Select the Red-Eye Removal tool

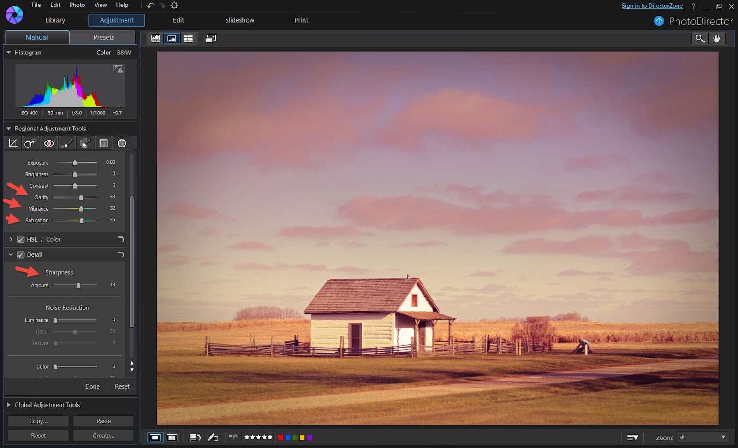point(49,143)
